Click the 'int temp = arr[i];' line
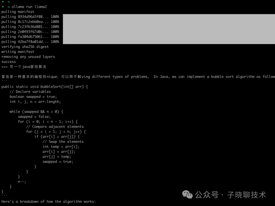Image resolution: width=275 pixels, height=206 pixels. (61, 147)
